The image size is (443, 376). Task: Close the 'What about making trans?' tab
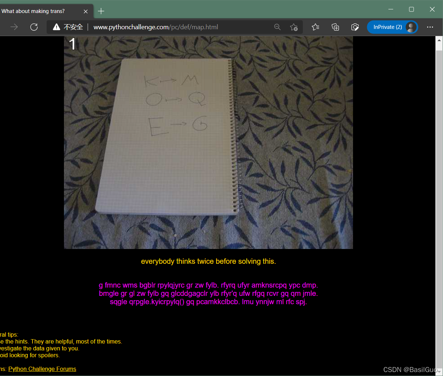(86, 11)
